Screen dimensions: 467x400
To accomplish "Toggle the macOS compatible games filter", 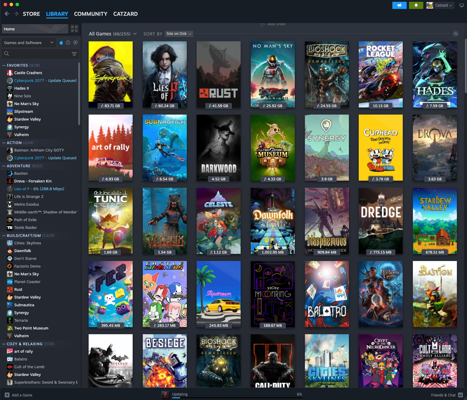I will (61, 43).
